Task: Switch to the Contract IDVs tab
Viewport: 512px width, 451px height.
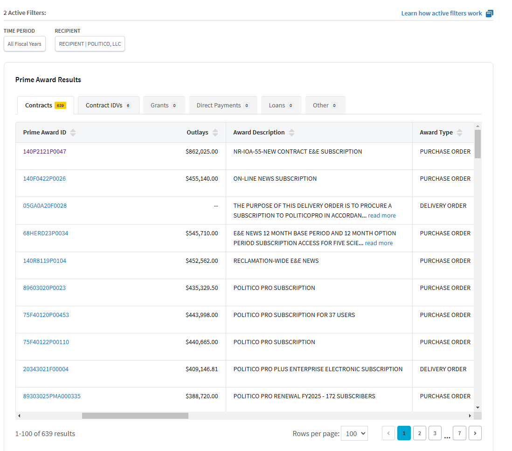Action: tap(108, 106)
